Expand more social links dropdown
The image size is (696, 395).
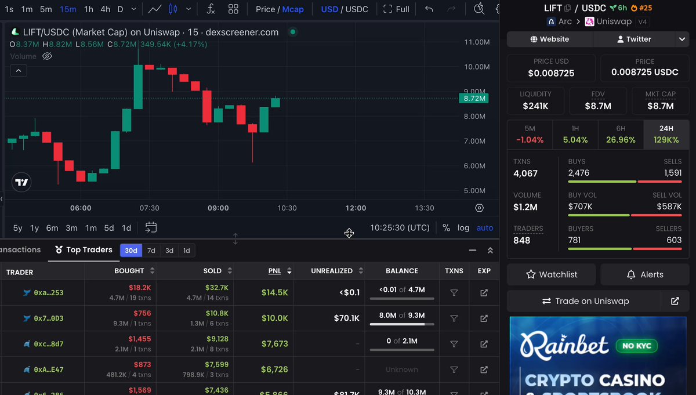pyautogui.click(x=681, y=39)
